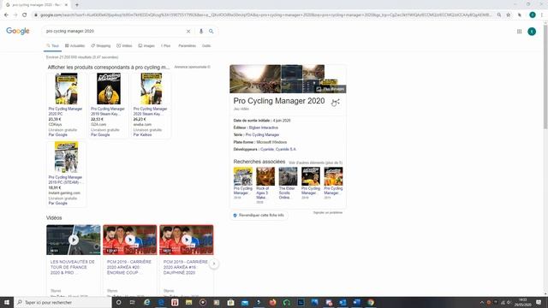Open the Paramètres search menu
Image resolution: width=548 pixels, height=308 pixels.
pos(187,45)
